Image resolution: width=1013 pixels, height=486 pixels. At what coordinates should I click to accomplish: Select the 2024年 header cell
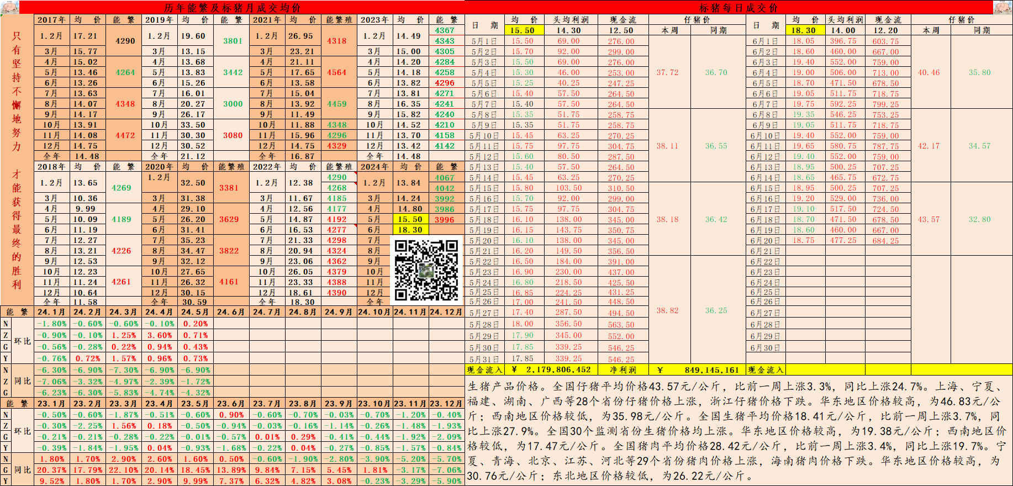(374, 167)
